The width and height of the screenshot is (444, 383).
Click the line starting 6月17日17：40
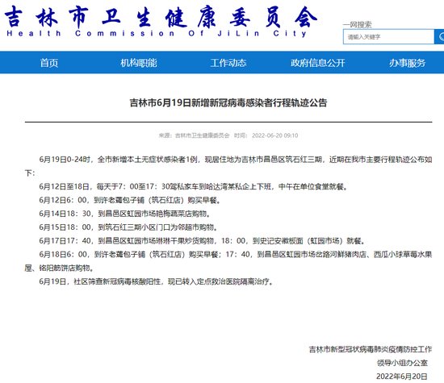(x=202, y=241)
